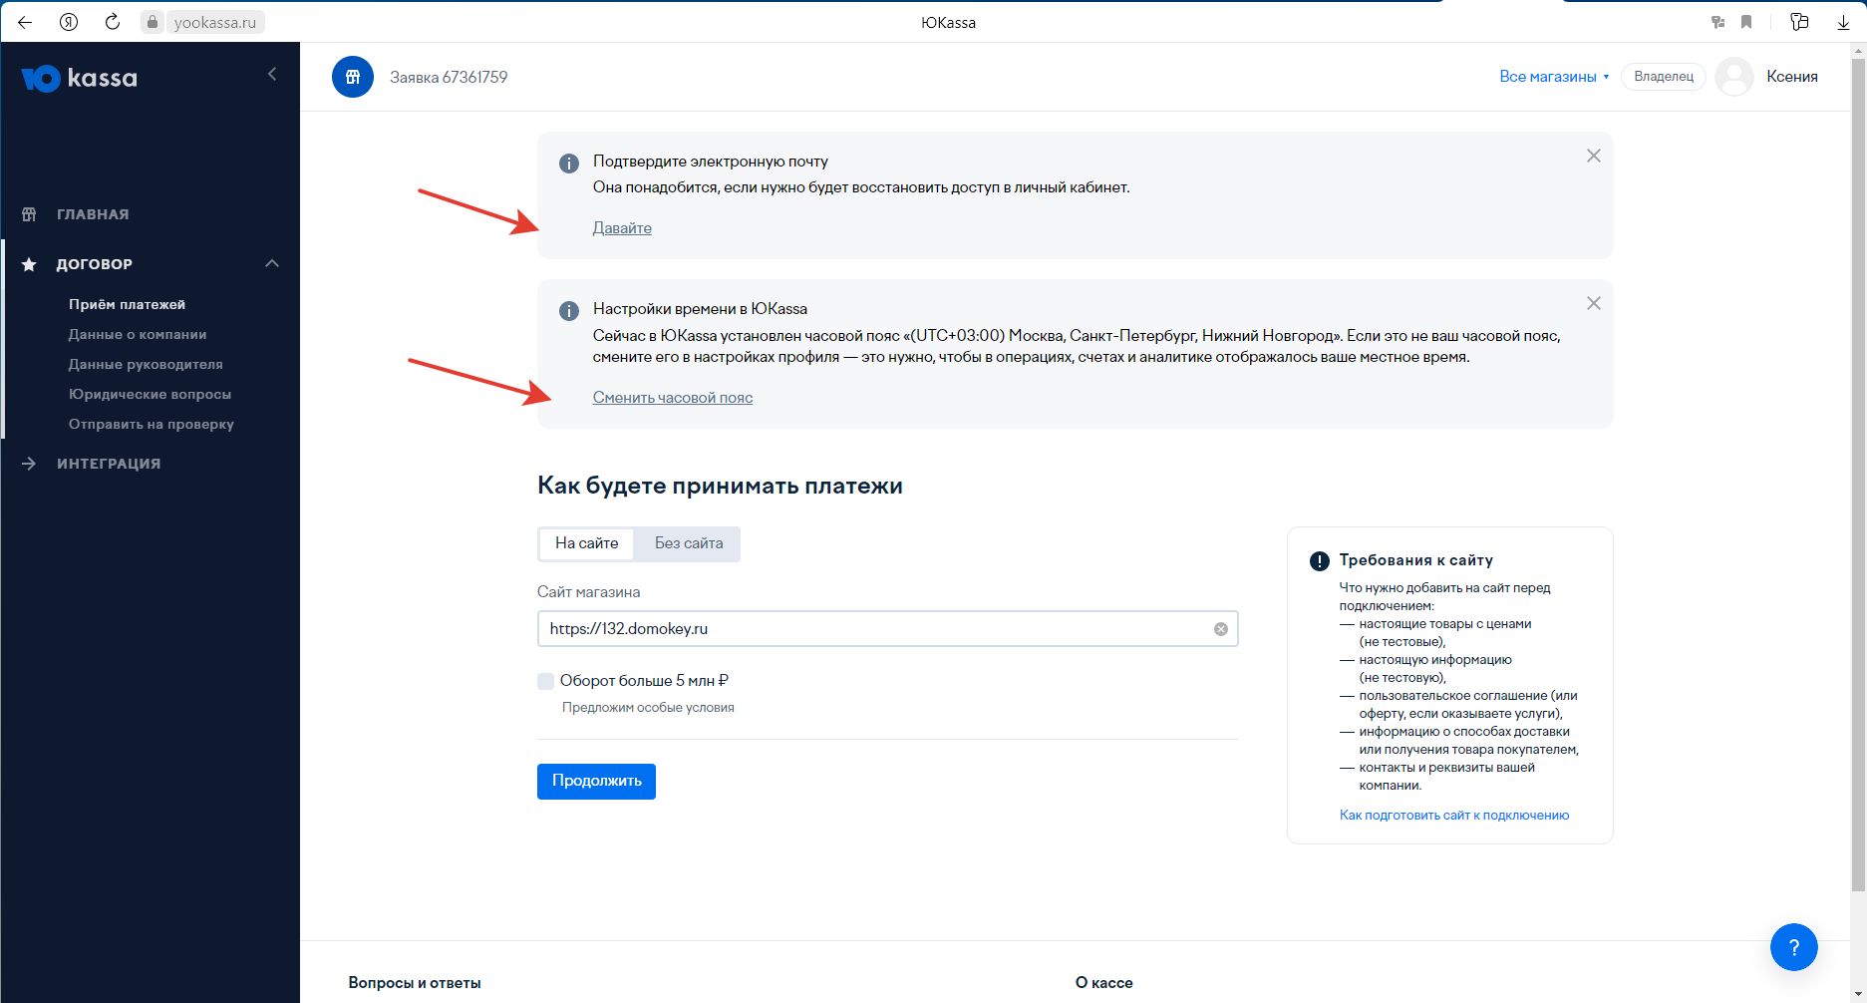This screenshot has width=1867, height=1003.
Task: Click the storefront icon beside ГЛАВНАЯ
Action: click(29, 214)
